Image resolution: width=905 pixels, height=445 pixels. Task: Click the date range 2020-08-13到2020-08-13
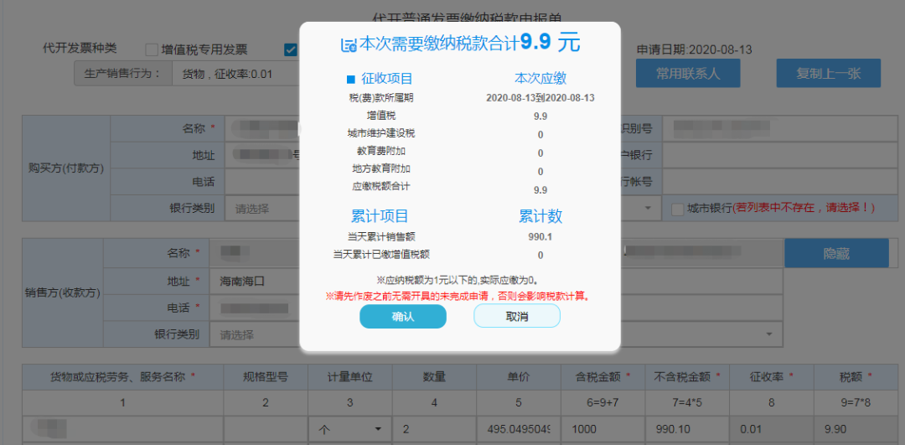point(540,97)
